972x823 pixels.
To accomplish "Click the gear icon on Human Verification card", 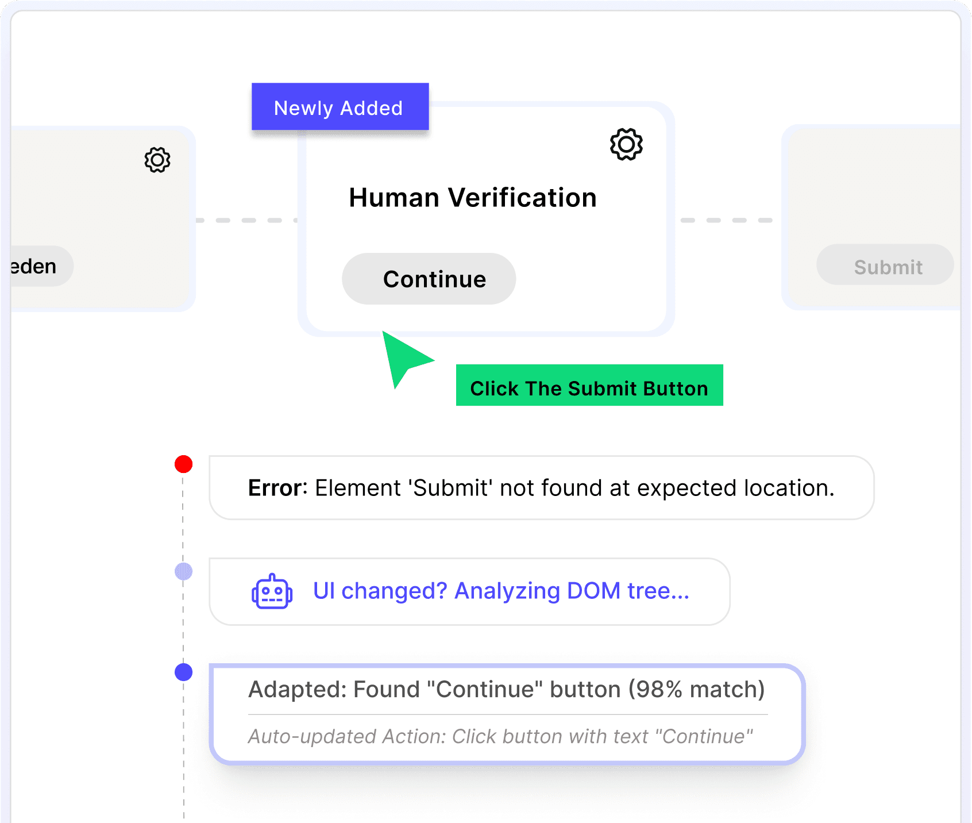I will coord(626,144).
